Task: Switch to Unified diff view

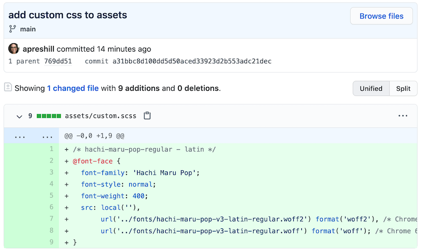Action: click(371, 89)
